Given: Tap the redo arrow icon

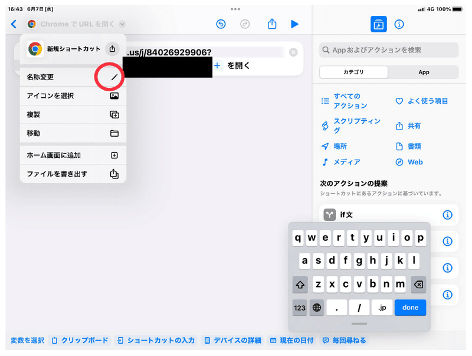Looking at the screenshot, I should [245, 24].
